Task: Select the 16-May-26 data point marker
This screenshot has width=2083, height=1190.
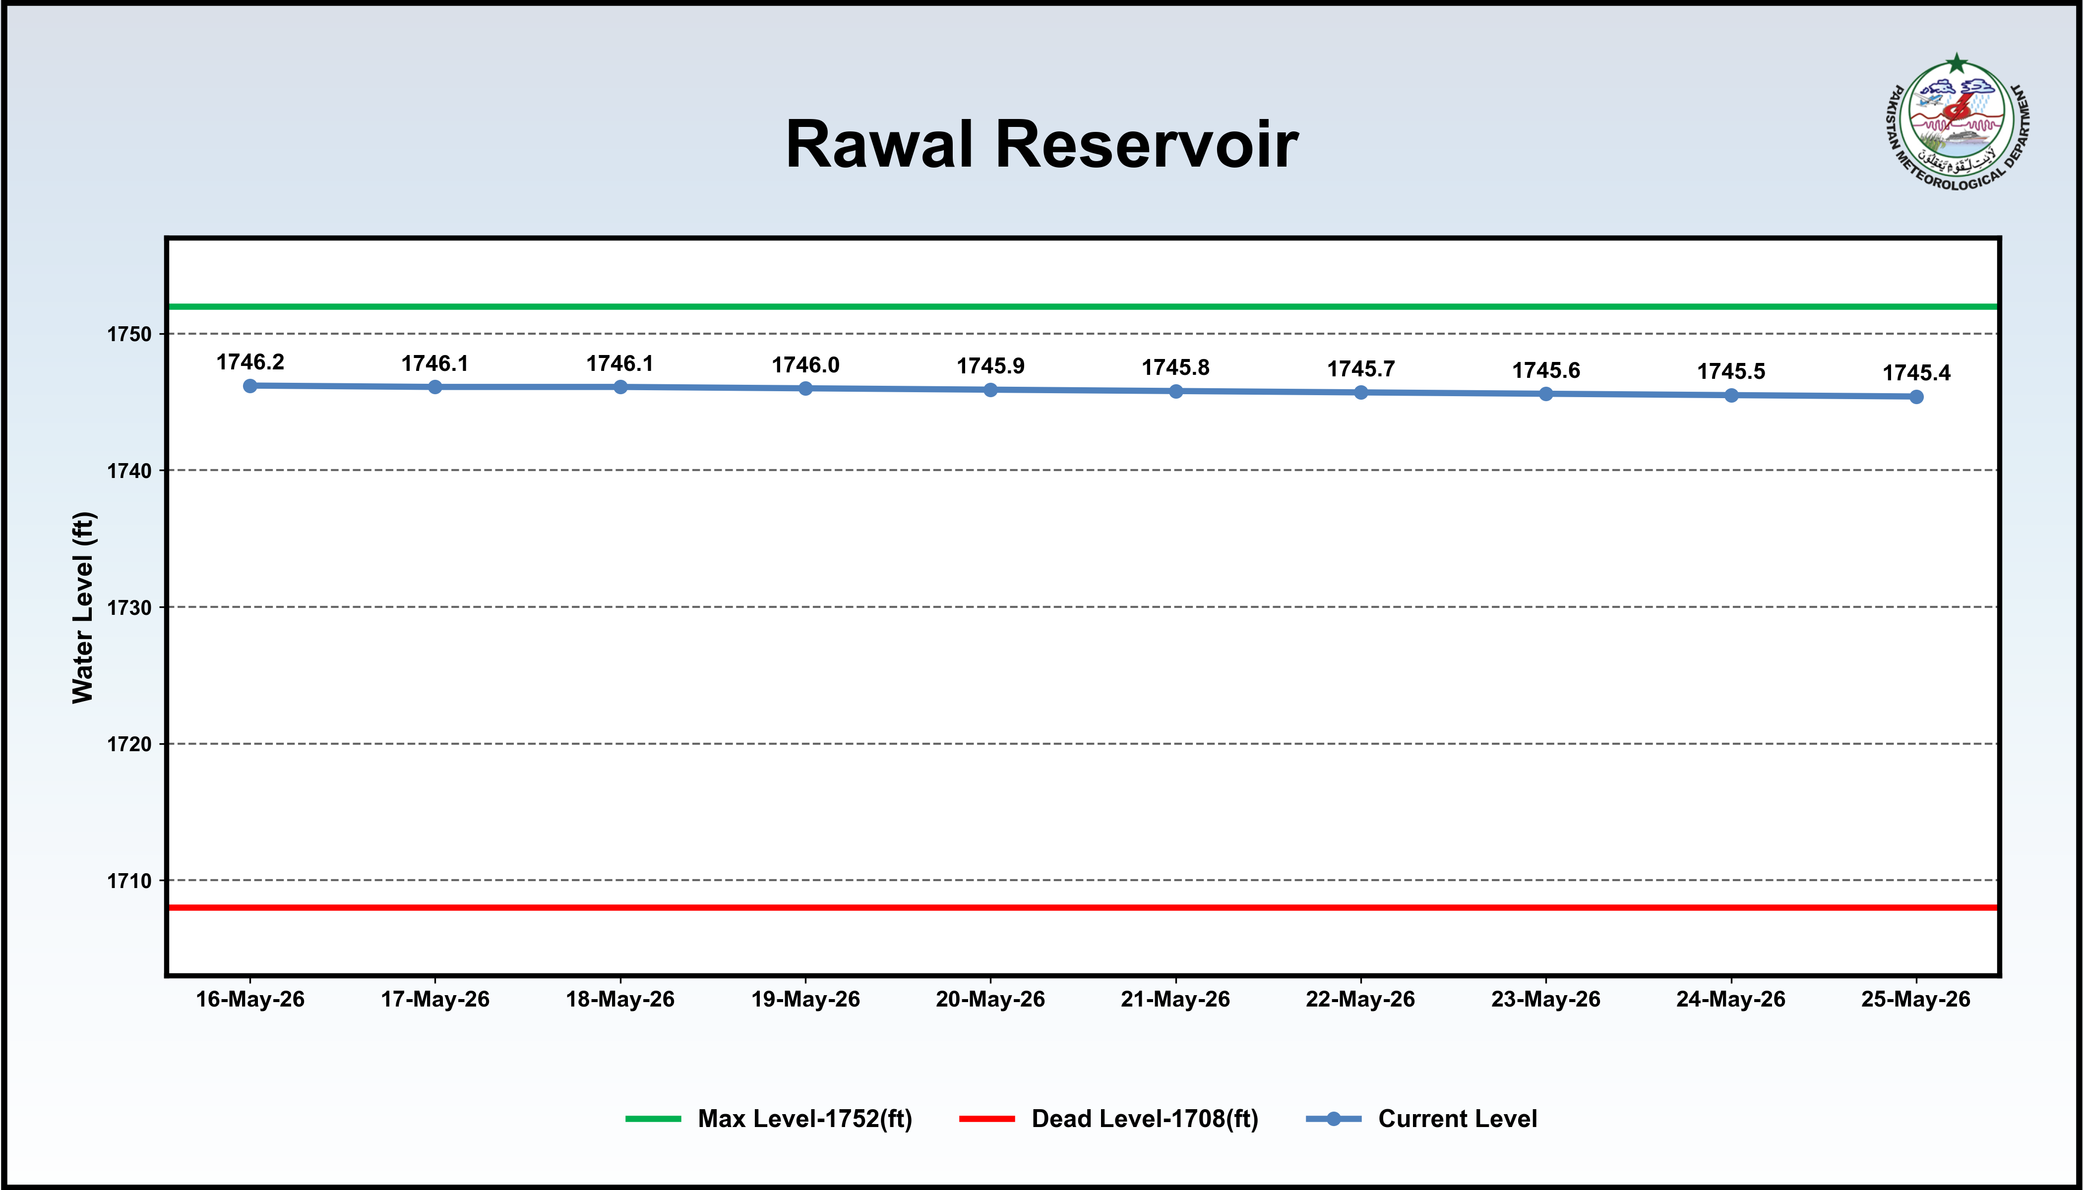Action: click(x=250, y=386)
